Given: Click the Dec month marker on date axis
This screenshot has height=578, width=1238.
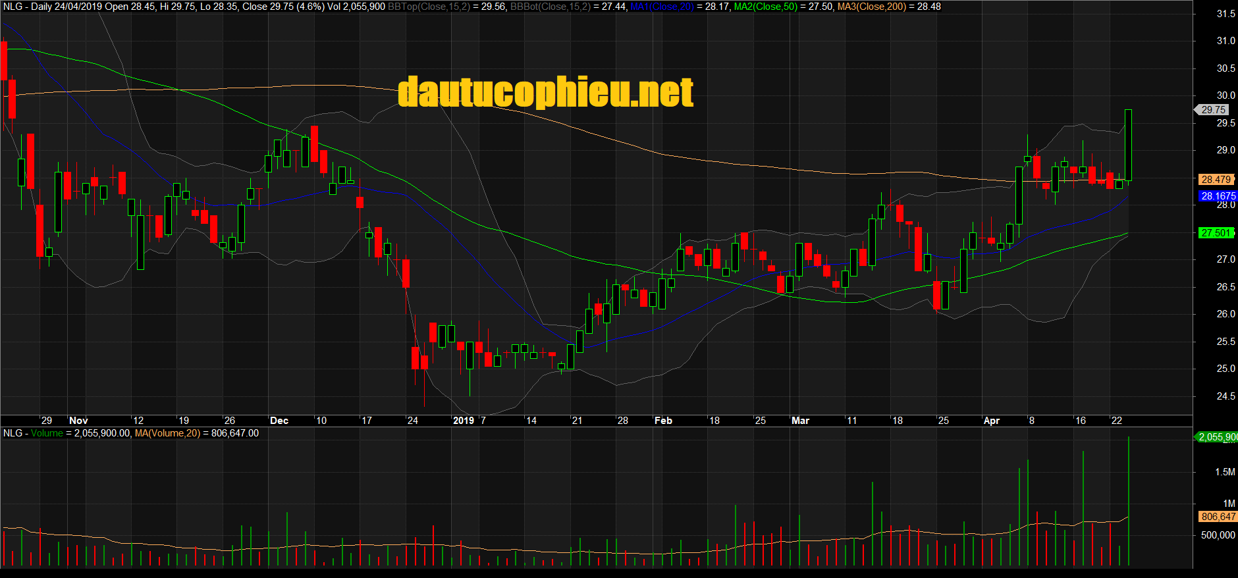Looking at the screenshot, I should (279, 421).
